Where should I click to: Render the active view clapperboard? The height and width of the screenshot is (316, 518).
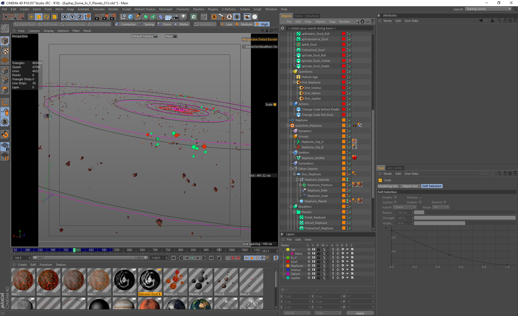(97, 17)
